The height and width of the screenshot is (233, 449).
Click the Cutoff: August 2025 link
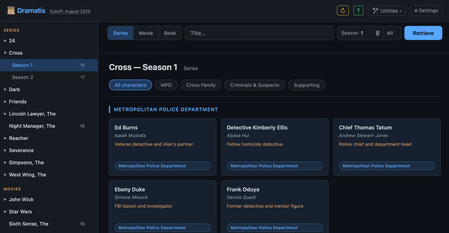point(70,11)
